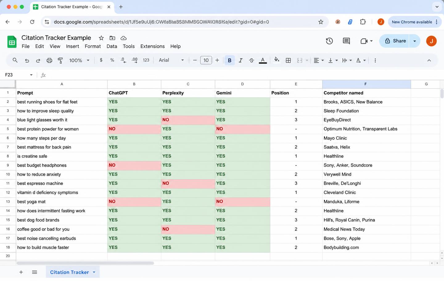
Task: Open version history clock icon
Action: click(329, 41)
